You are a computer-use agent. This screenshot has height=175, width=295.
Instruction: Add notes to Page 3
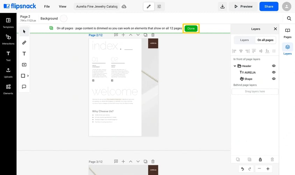(116, 161)
